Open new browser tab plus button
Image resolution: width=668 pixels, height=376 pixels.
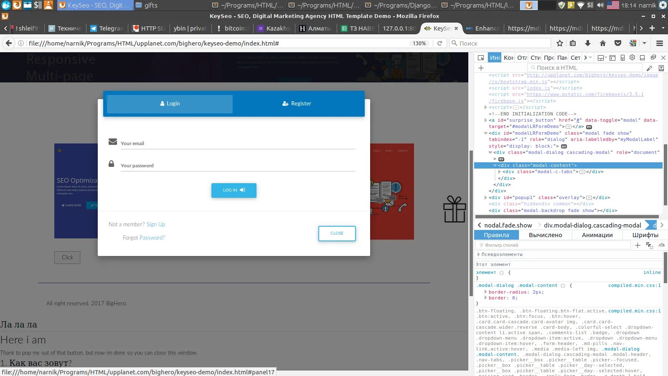[x=652, y=28]
